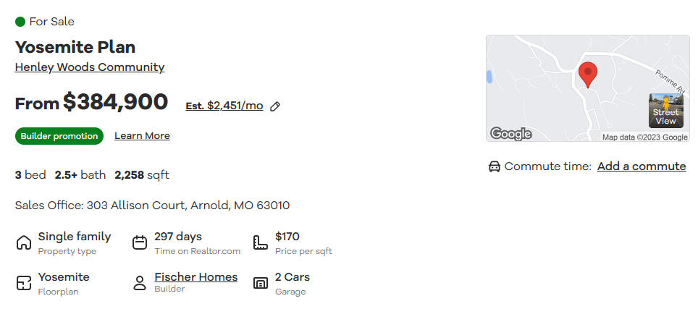Click the Builder promotion badge
698x309 pixels.
pyautogui.click(x=59, y=136)
